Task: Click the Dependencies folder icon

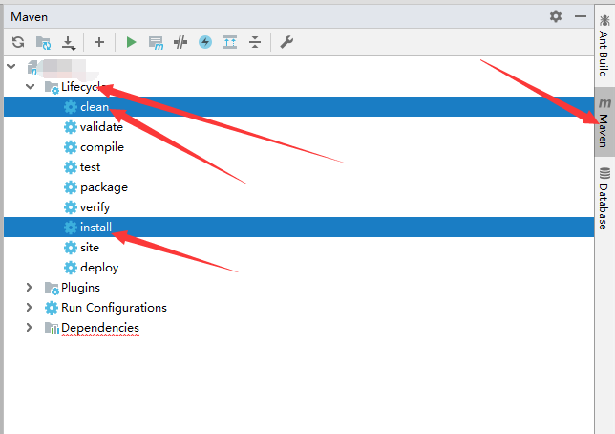Action: click(x=52, y=328)
